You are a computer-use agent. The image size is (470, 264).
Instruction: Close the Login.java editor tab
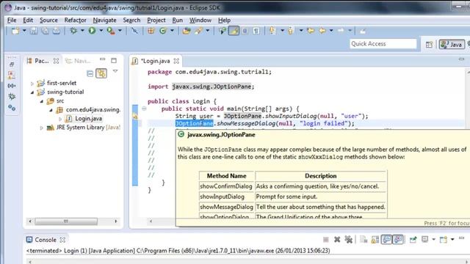176,61
